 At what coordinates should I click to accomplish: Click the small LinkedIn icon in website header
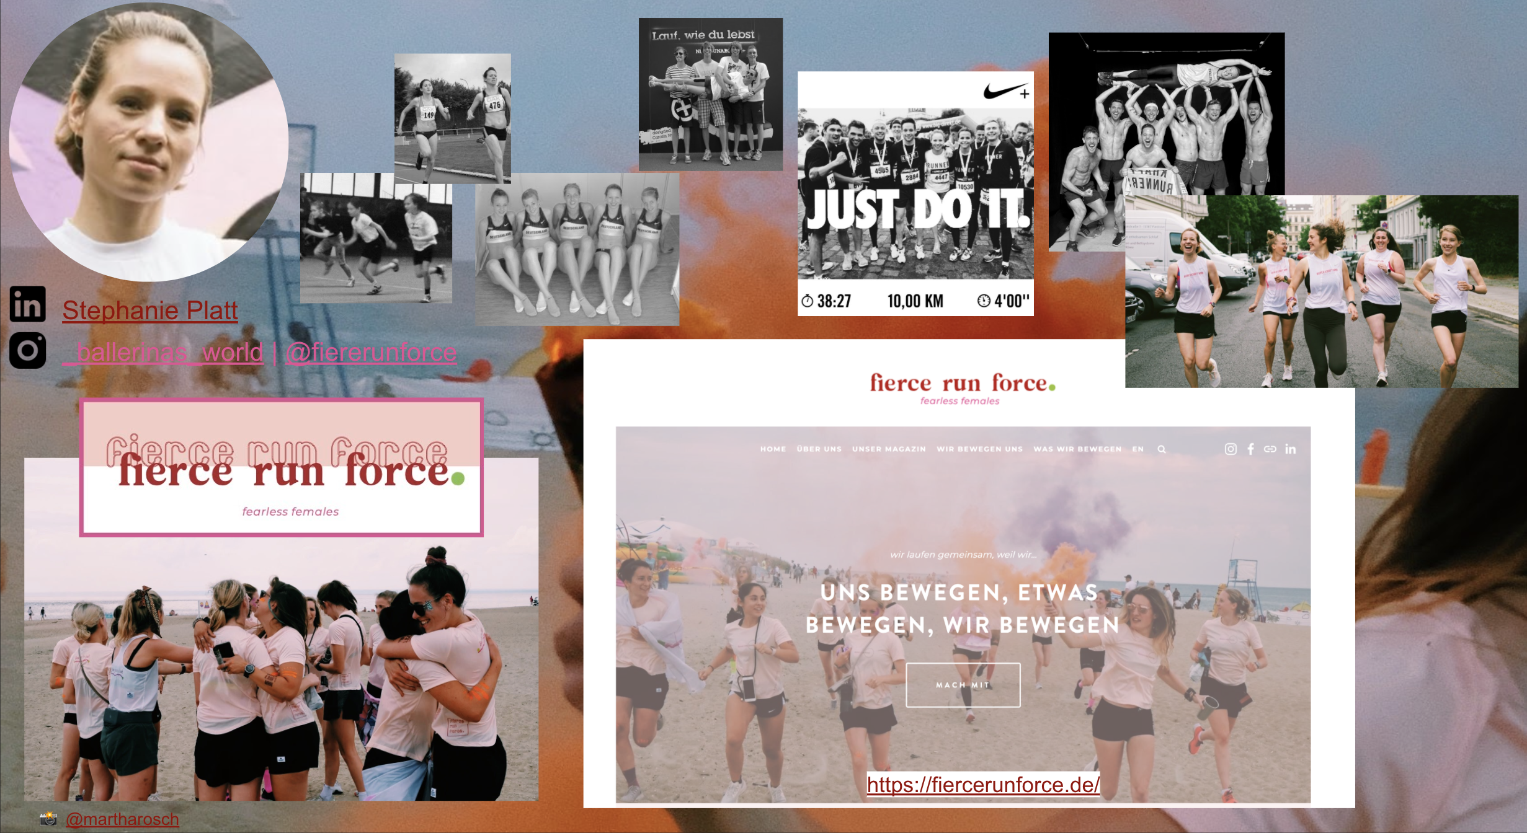(1291, 449)
